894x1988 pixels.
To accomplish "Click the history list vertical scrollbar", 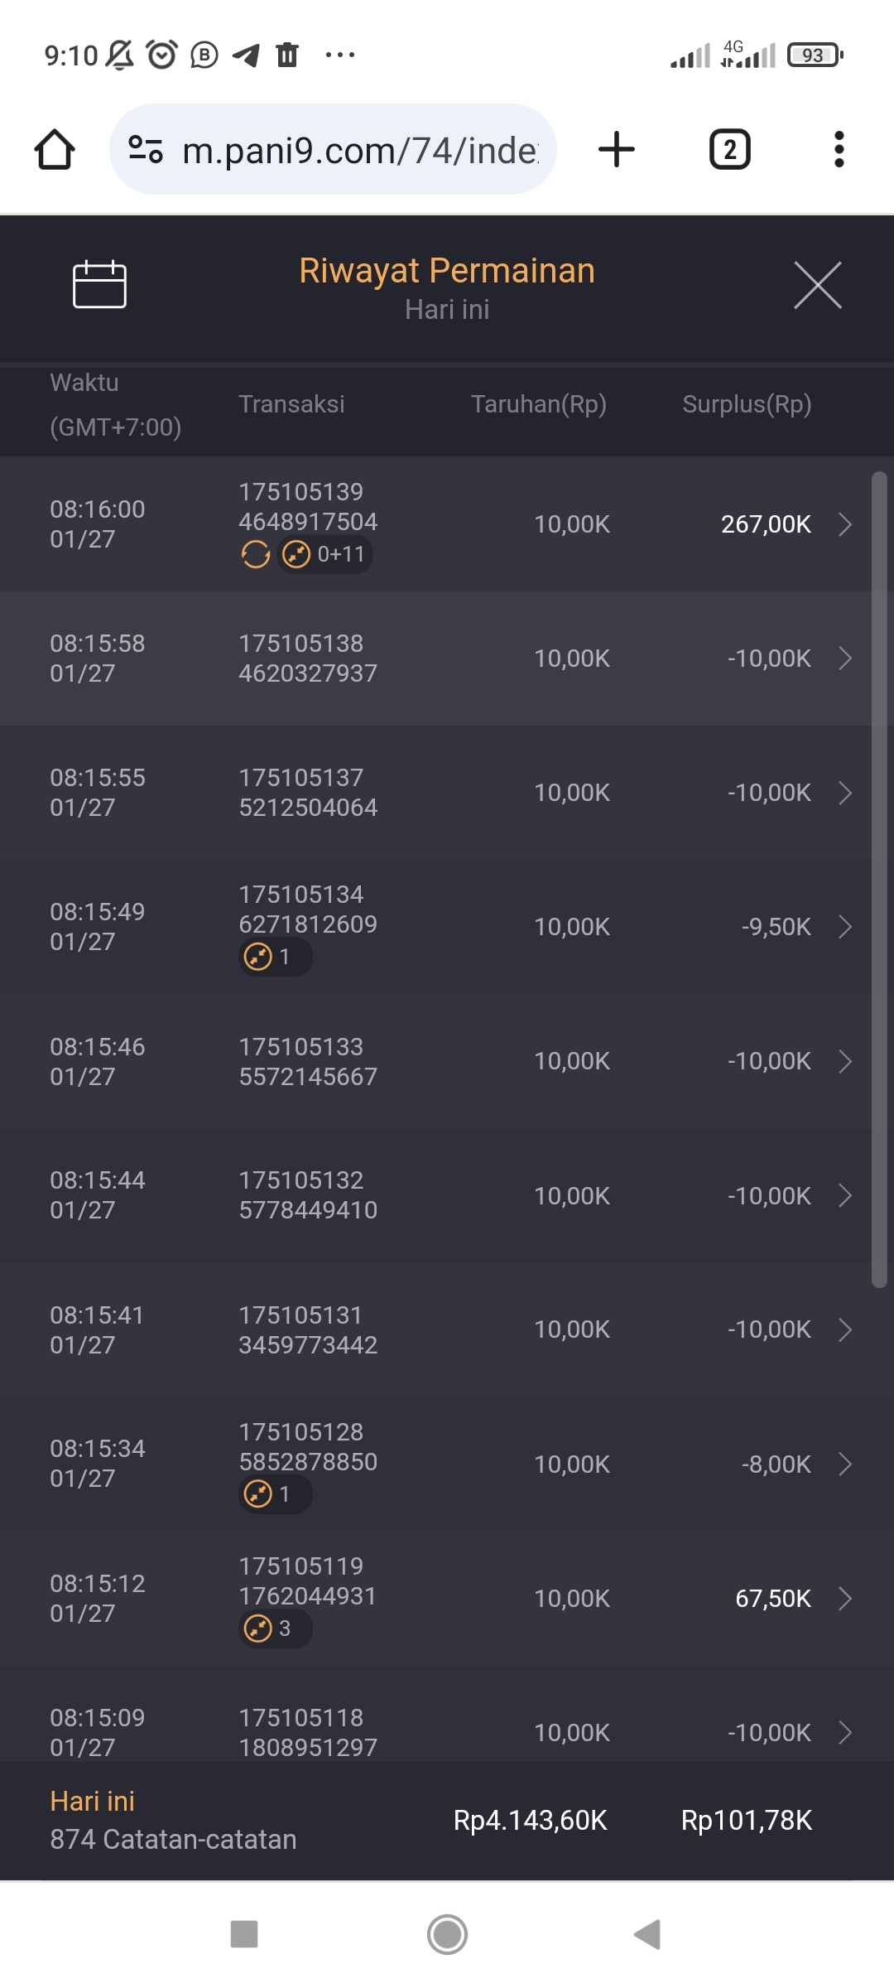I will 879,878.
